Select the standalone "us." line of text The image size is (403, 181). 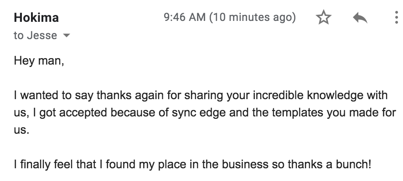pos(21,130)
